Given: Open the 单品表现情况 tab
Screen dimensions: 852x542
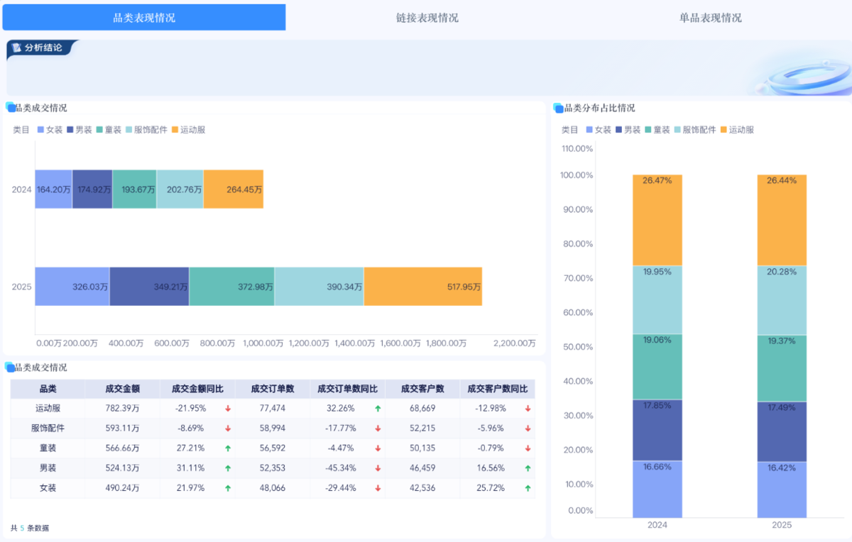Looking at the screenshot, I should pos(710,18).
